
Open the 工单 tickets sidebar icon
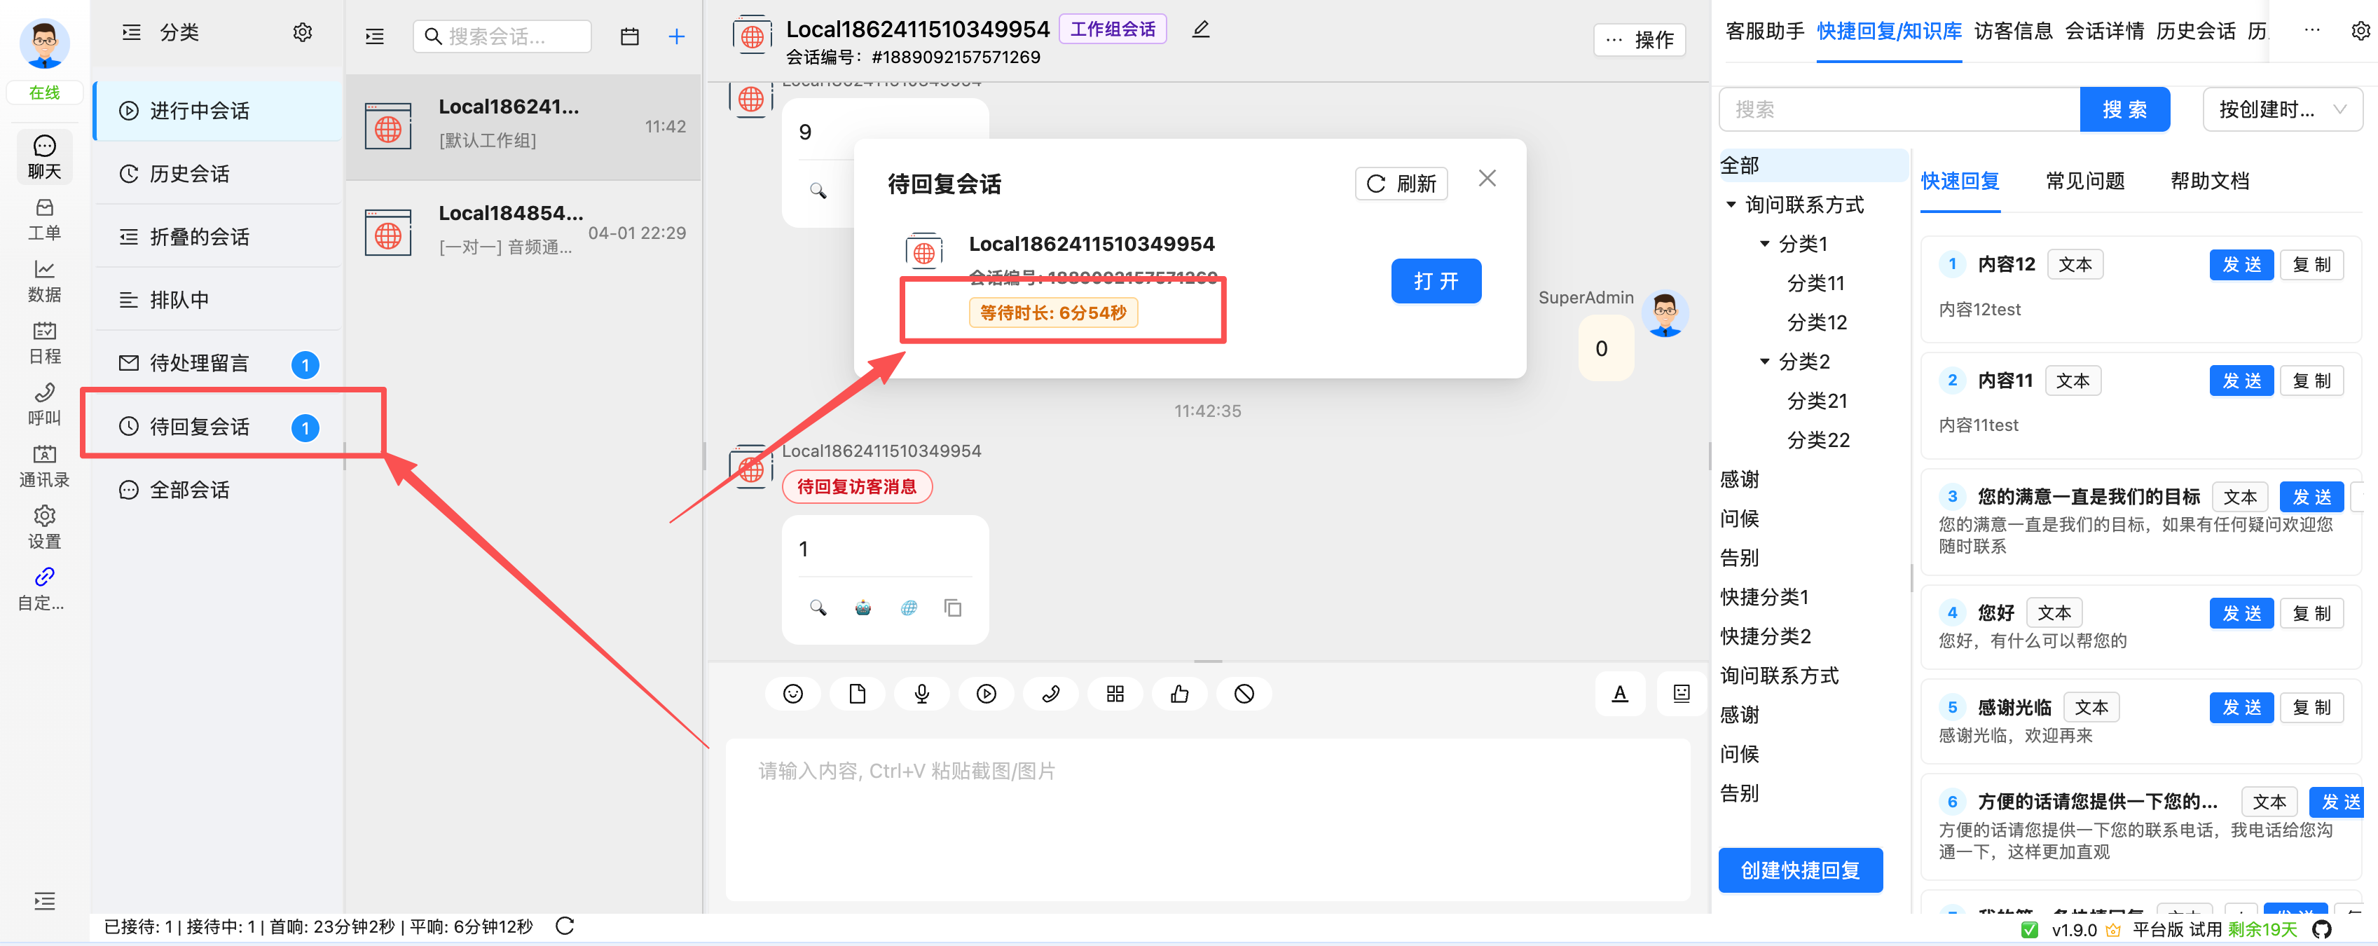(43, 219)
